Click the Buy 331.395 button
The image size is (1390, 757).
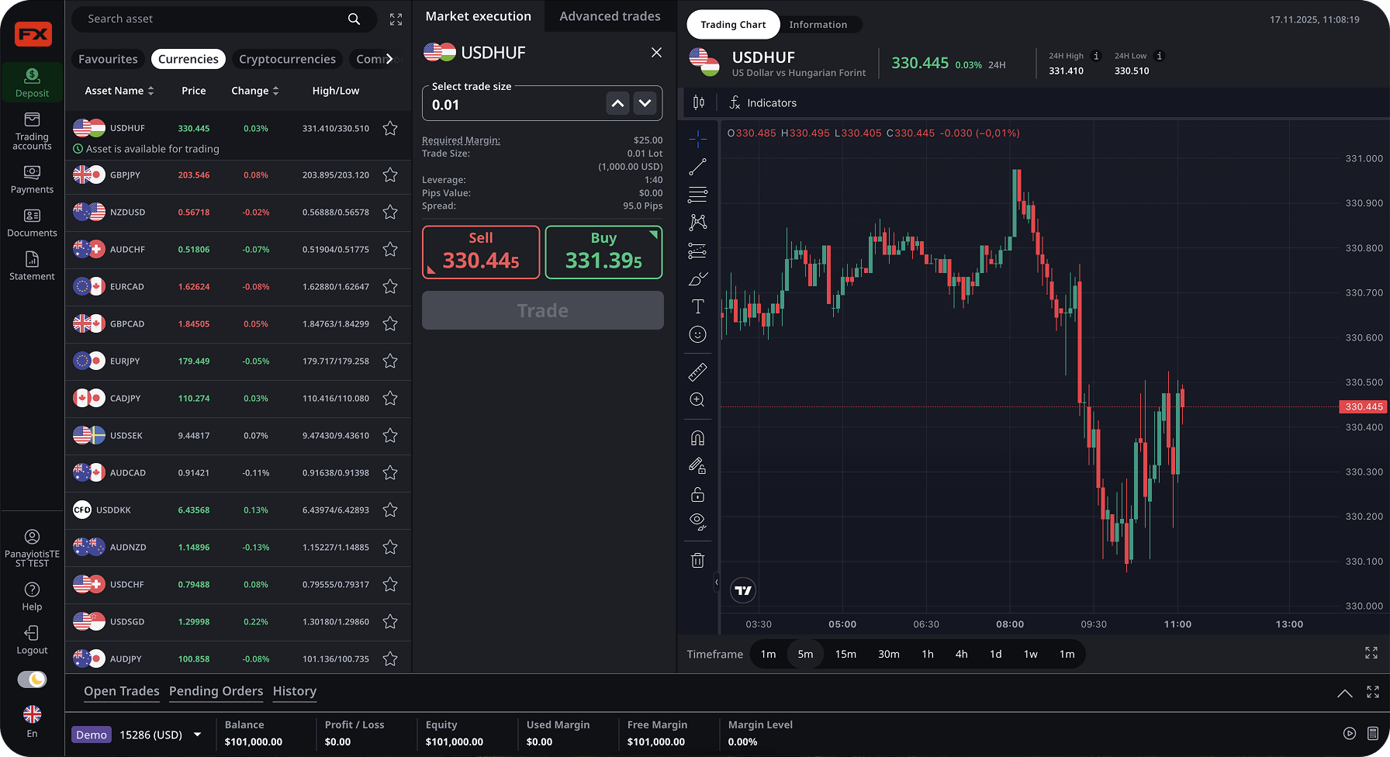coord(603,252)
